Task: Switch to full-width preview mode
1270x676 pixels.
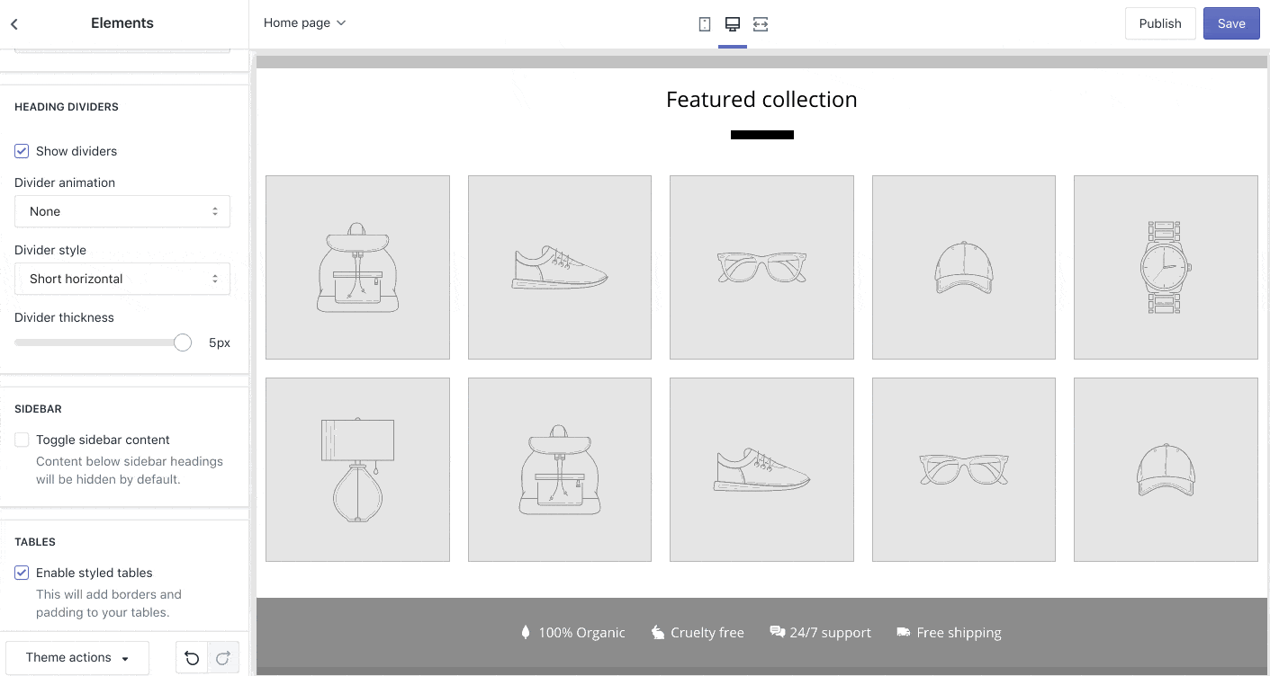Action: pos(761,23)
